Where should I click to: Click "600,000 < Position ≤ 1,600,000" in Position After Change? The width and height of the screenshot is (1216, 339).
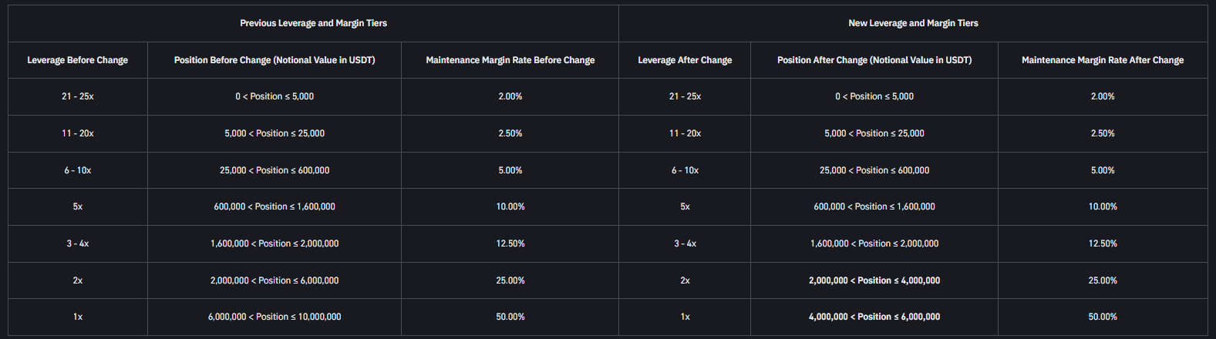874,206
